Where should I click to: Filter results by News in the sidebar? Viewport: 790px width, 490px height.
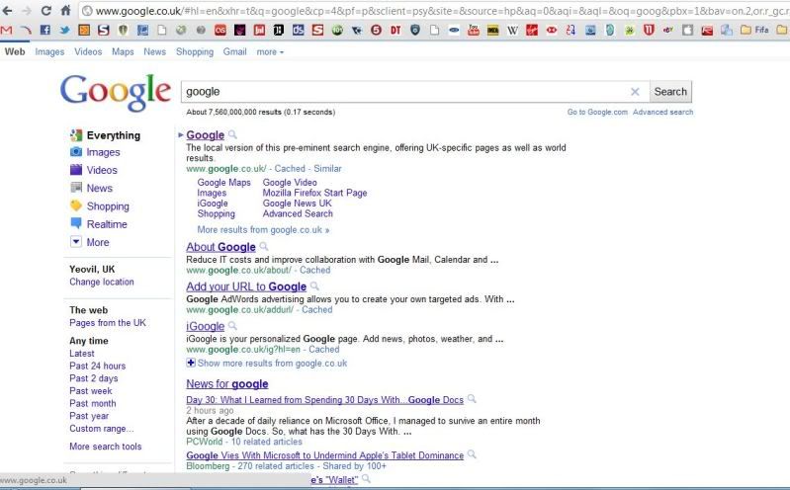pyautogui.click(x=99, y=189)
